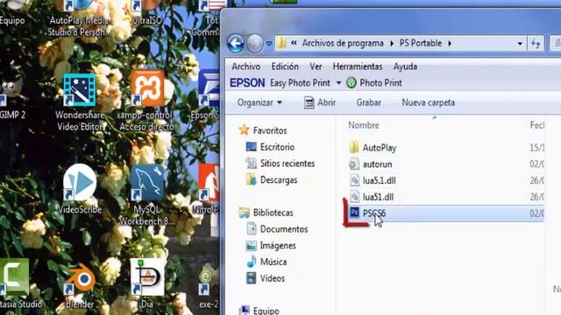Select the lua5.1.dll file icon
The width and height of the screenshot is (561, 315).
(354, 180)
